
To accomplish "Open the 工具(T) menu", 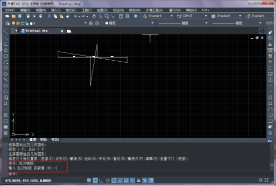I will pos(87,10).
